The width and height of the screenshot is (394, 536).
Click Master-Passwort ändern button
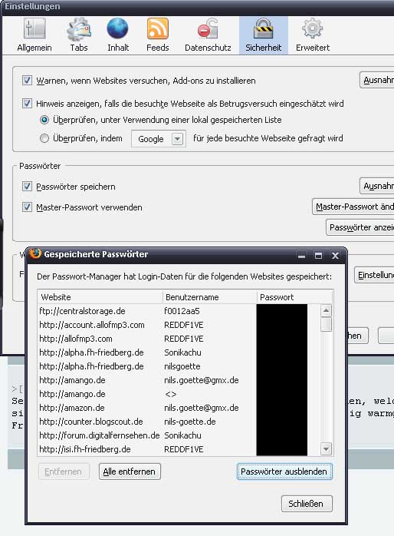pos(353,207)
